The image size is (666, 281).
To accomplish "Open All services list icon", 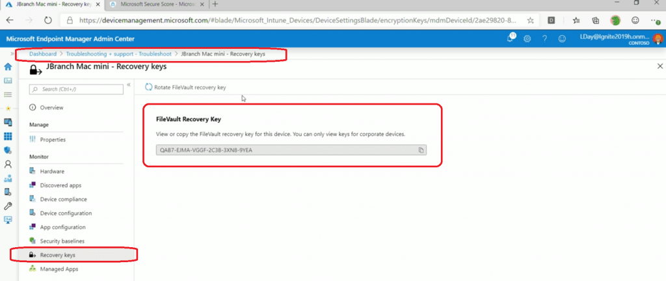I will [x=8, y=95].
